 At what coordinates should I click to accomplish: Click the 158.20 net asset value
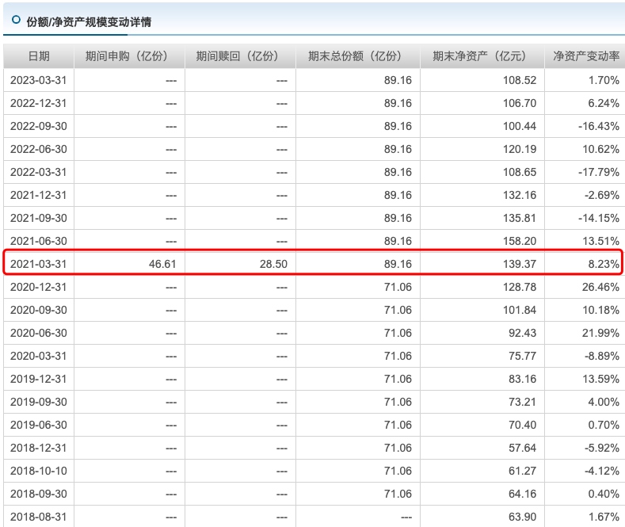(x=520, y=241)
